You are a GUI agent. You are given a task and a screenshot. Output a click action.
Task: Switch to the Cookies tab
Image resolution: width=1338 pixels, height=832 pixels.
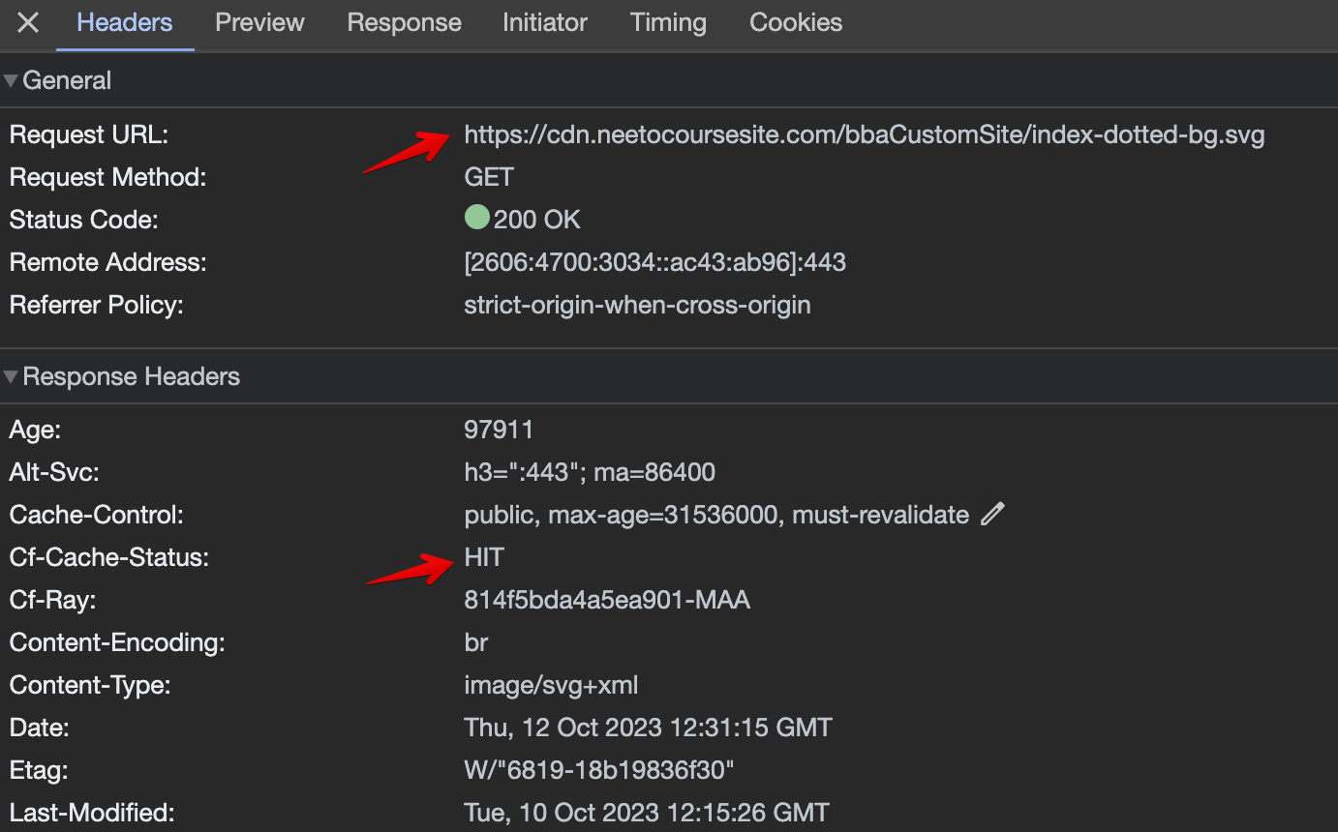pyautogui.click(x=795, y=22)
